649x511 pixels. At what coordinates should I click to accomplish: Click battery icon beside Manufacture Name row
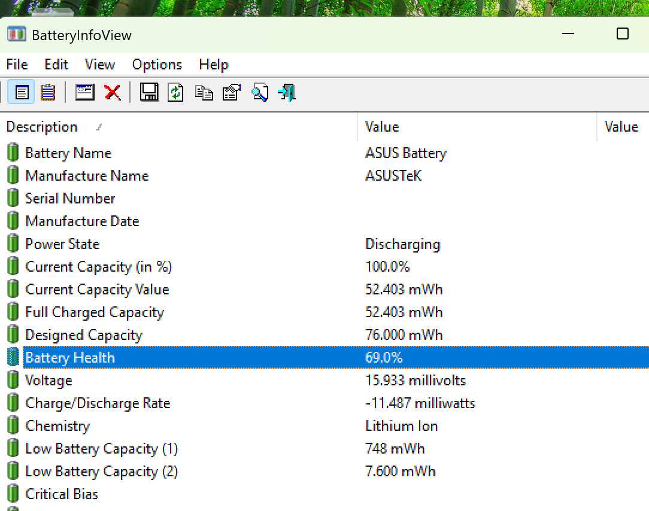(13, 175)
